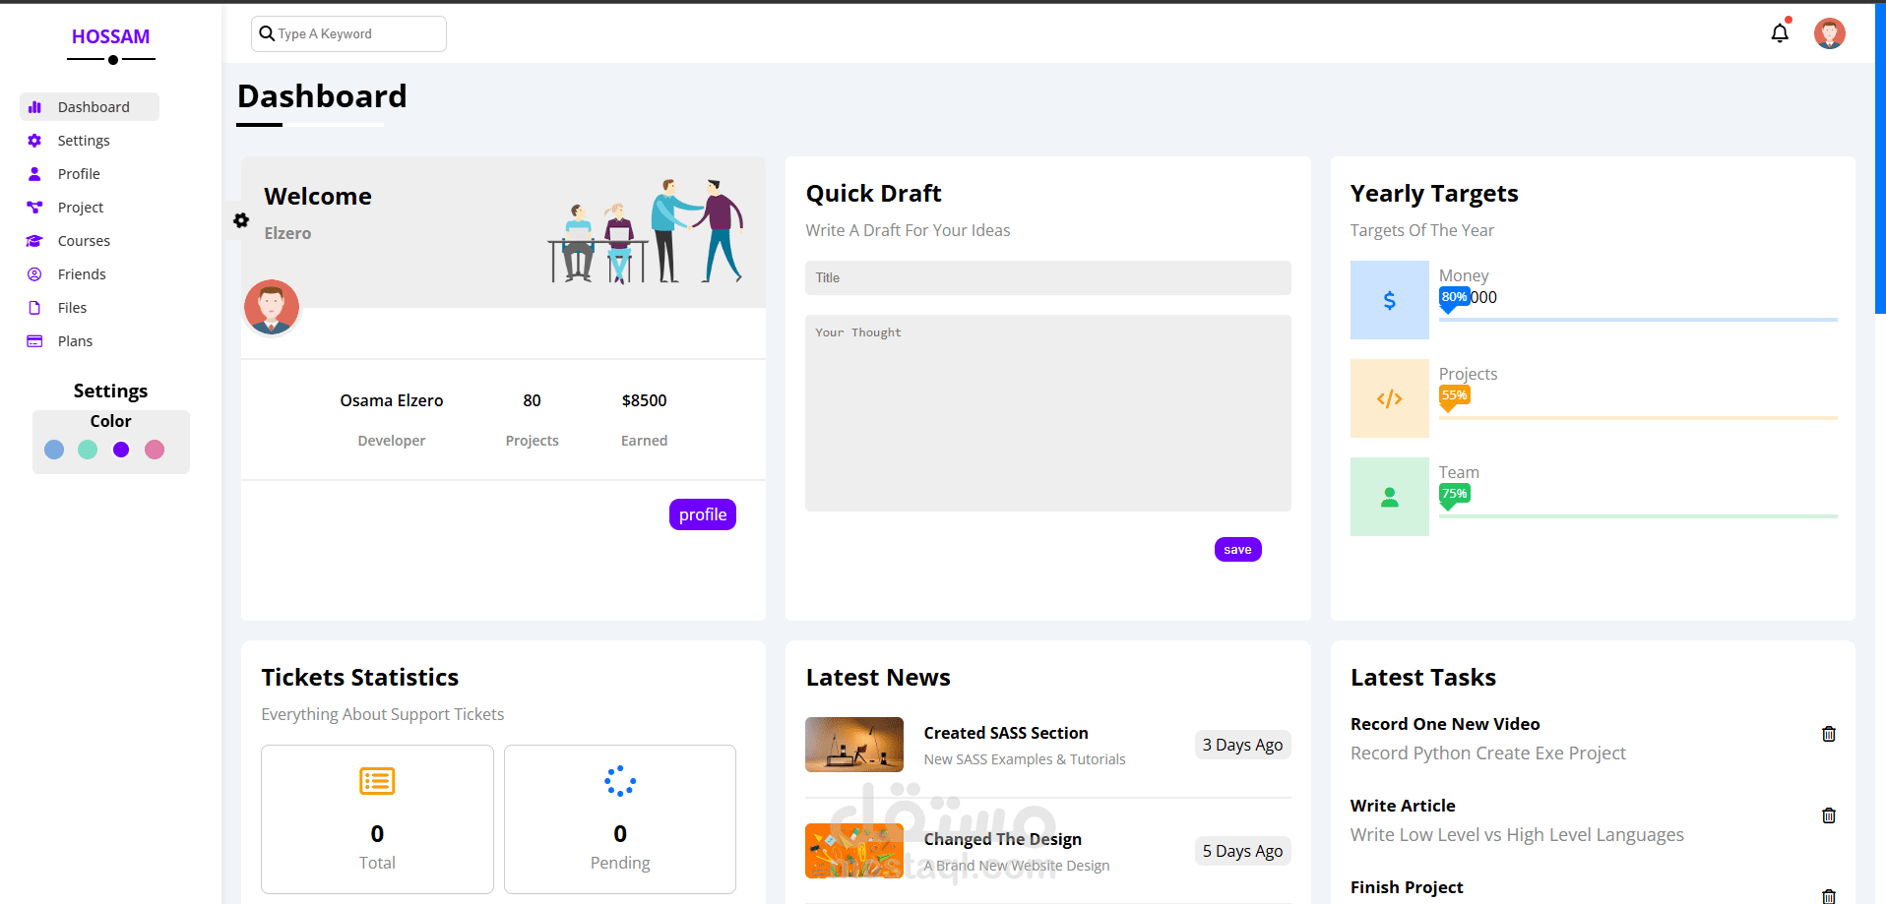Image resolution: width=1886 pixels, height=904 pixels.
Task: Click the dollar icon on the Money target
Action: (x=1389, y=299)
